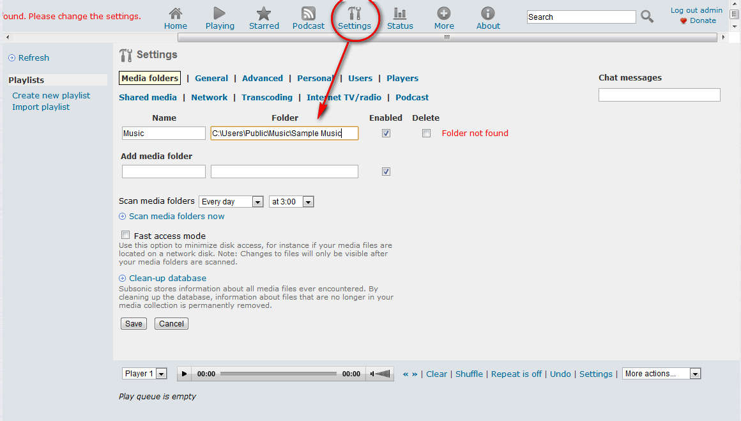Viewport: 741px width, 421px height.
Task: Click the Search box at top
Action: 581,17
